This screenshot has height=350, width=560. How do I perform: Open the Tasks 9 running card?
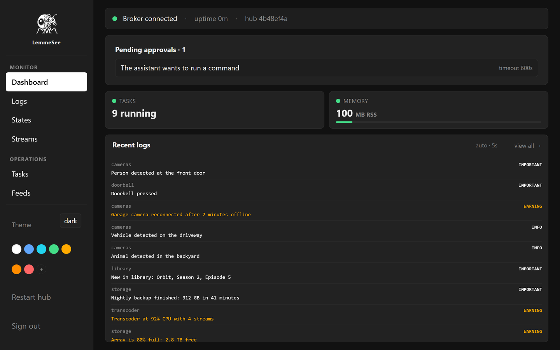[x=215, y=110]
